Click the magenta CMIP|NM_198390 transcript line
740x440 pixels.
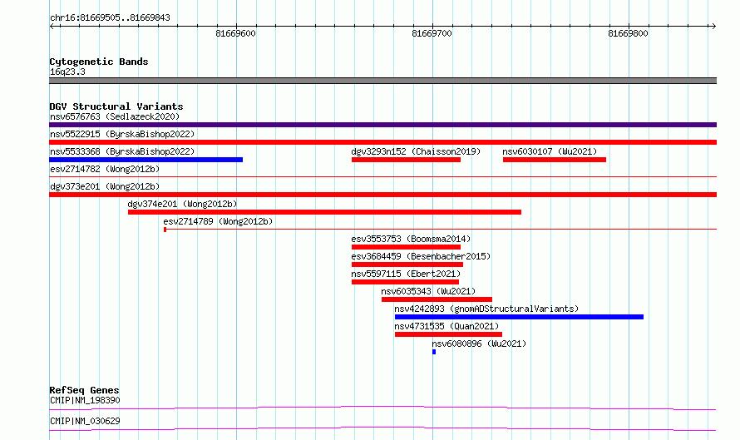382,408
